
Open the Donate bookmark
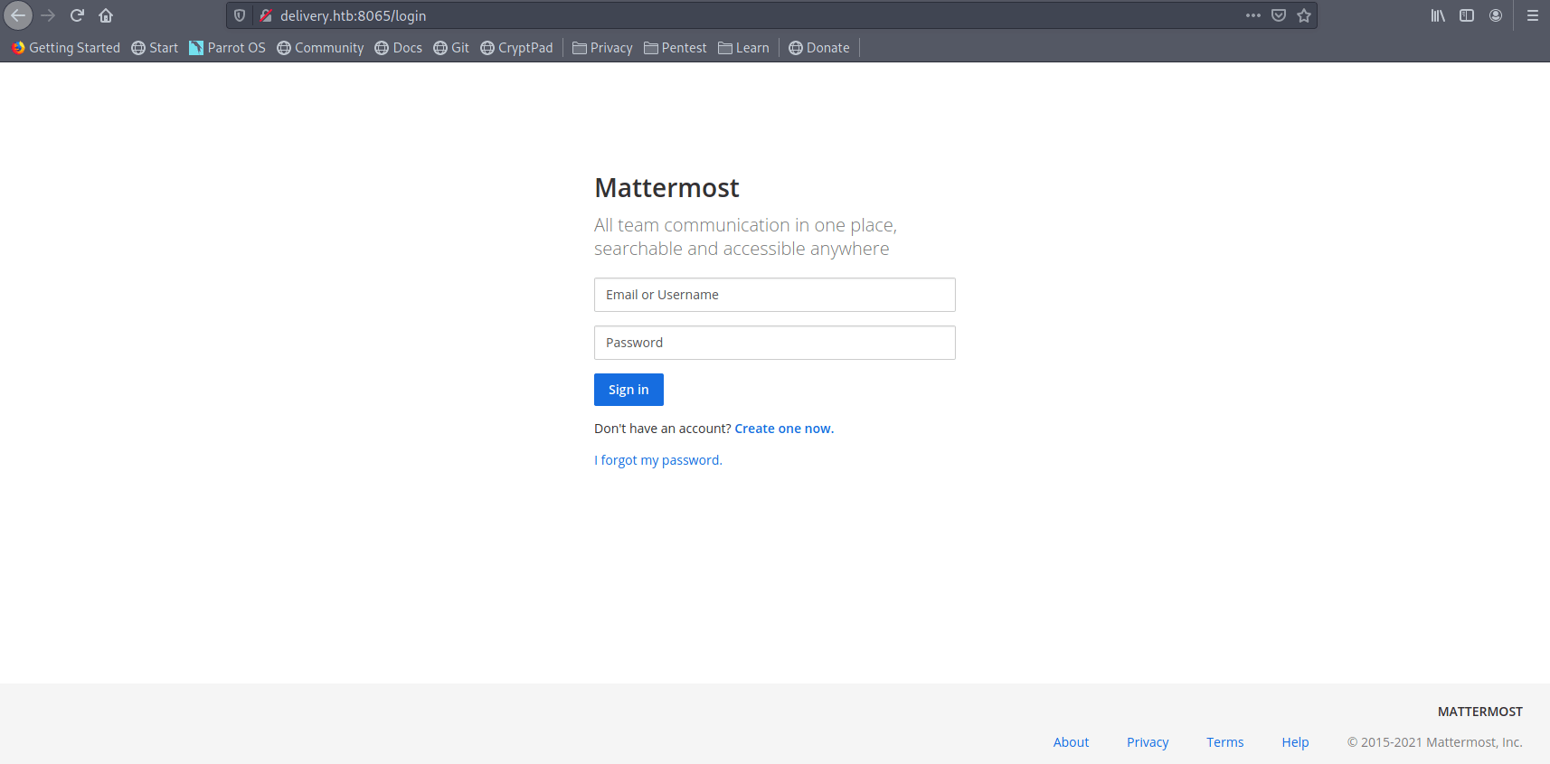(819, 48)
